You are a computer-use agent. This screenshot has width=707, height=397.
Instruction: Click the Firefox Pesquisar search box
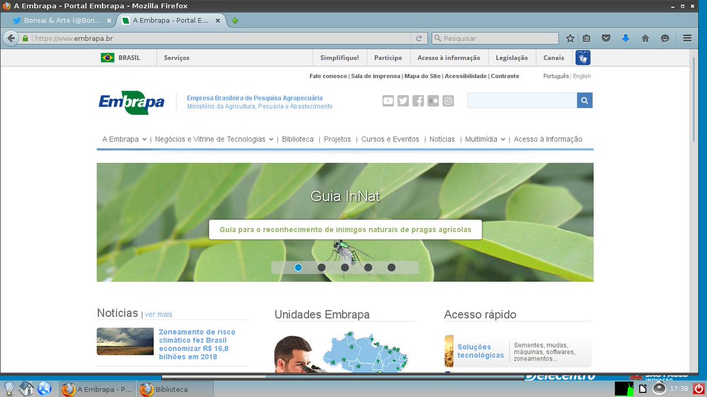tap(495, 38)
